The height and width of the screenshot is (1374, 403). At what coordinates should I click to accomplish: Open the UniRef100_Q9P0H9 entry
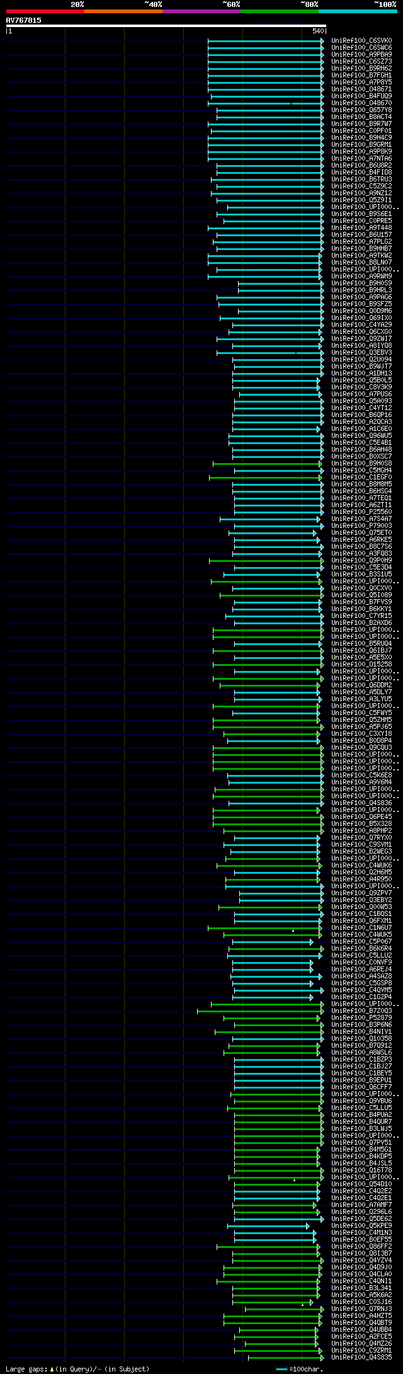361,560
